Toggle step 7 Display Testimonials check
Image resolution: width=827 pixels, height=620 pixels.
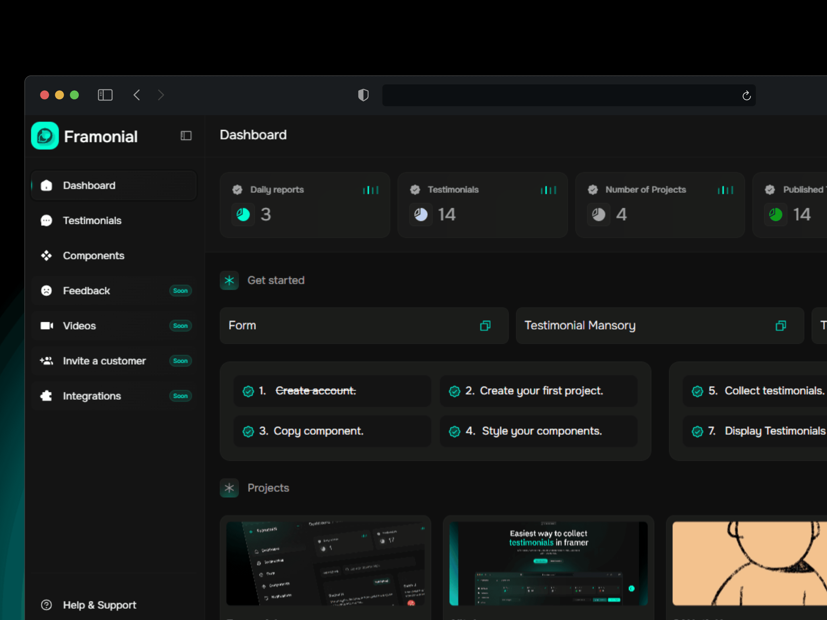(697, 432)
